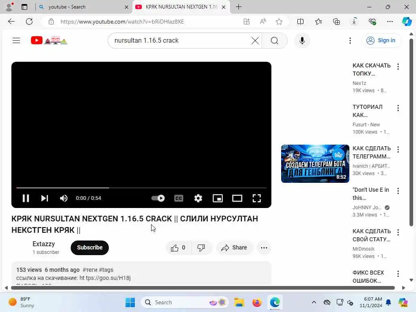The height and width of the screenshot is (312, 416).
Task: Open Edge tab actions menu
Action: click(x=24, y=7)
